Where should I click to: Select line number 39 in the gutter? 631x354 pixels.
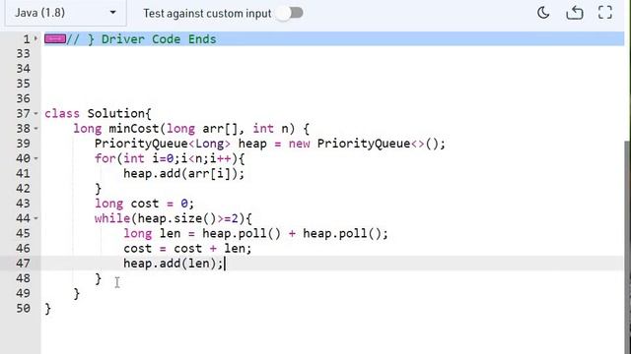pos(23,144)
